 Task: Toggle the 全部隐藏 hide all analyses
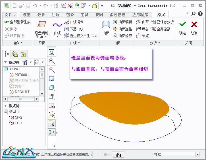[161, 29]
